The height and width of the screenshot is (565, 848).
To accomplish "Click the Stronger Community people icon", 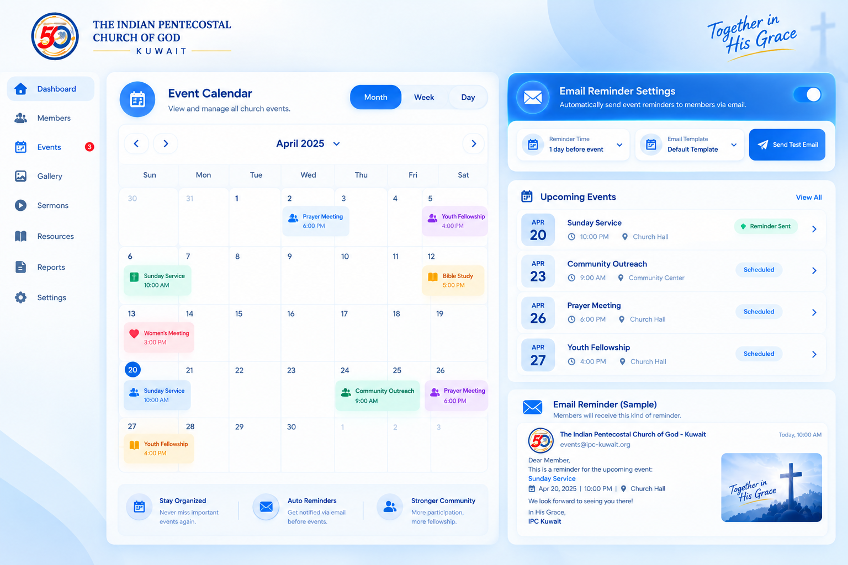I will coord(390,507).
